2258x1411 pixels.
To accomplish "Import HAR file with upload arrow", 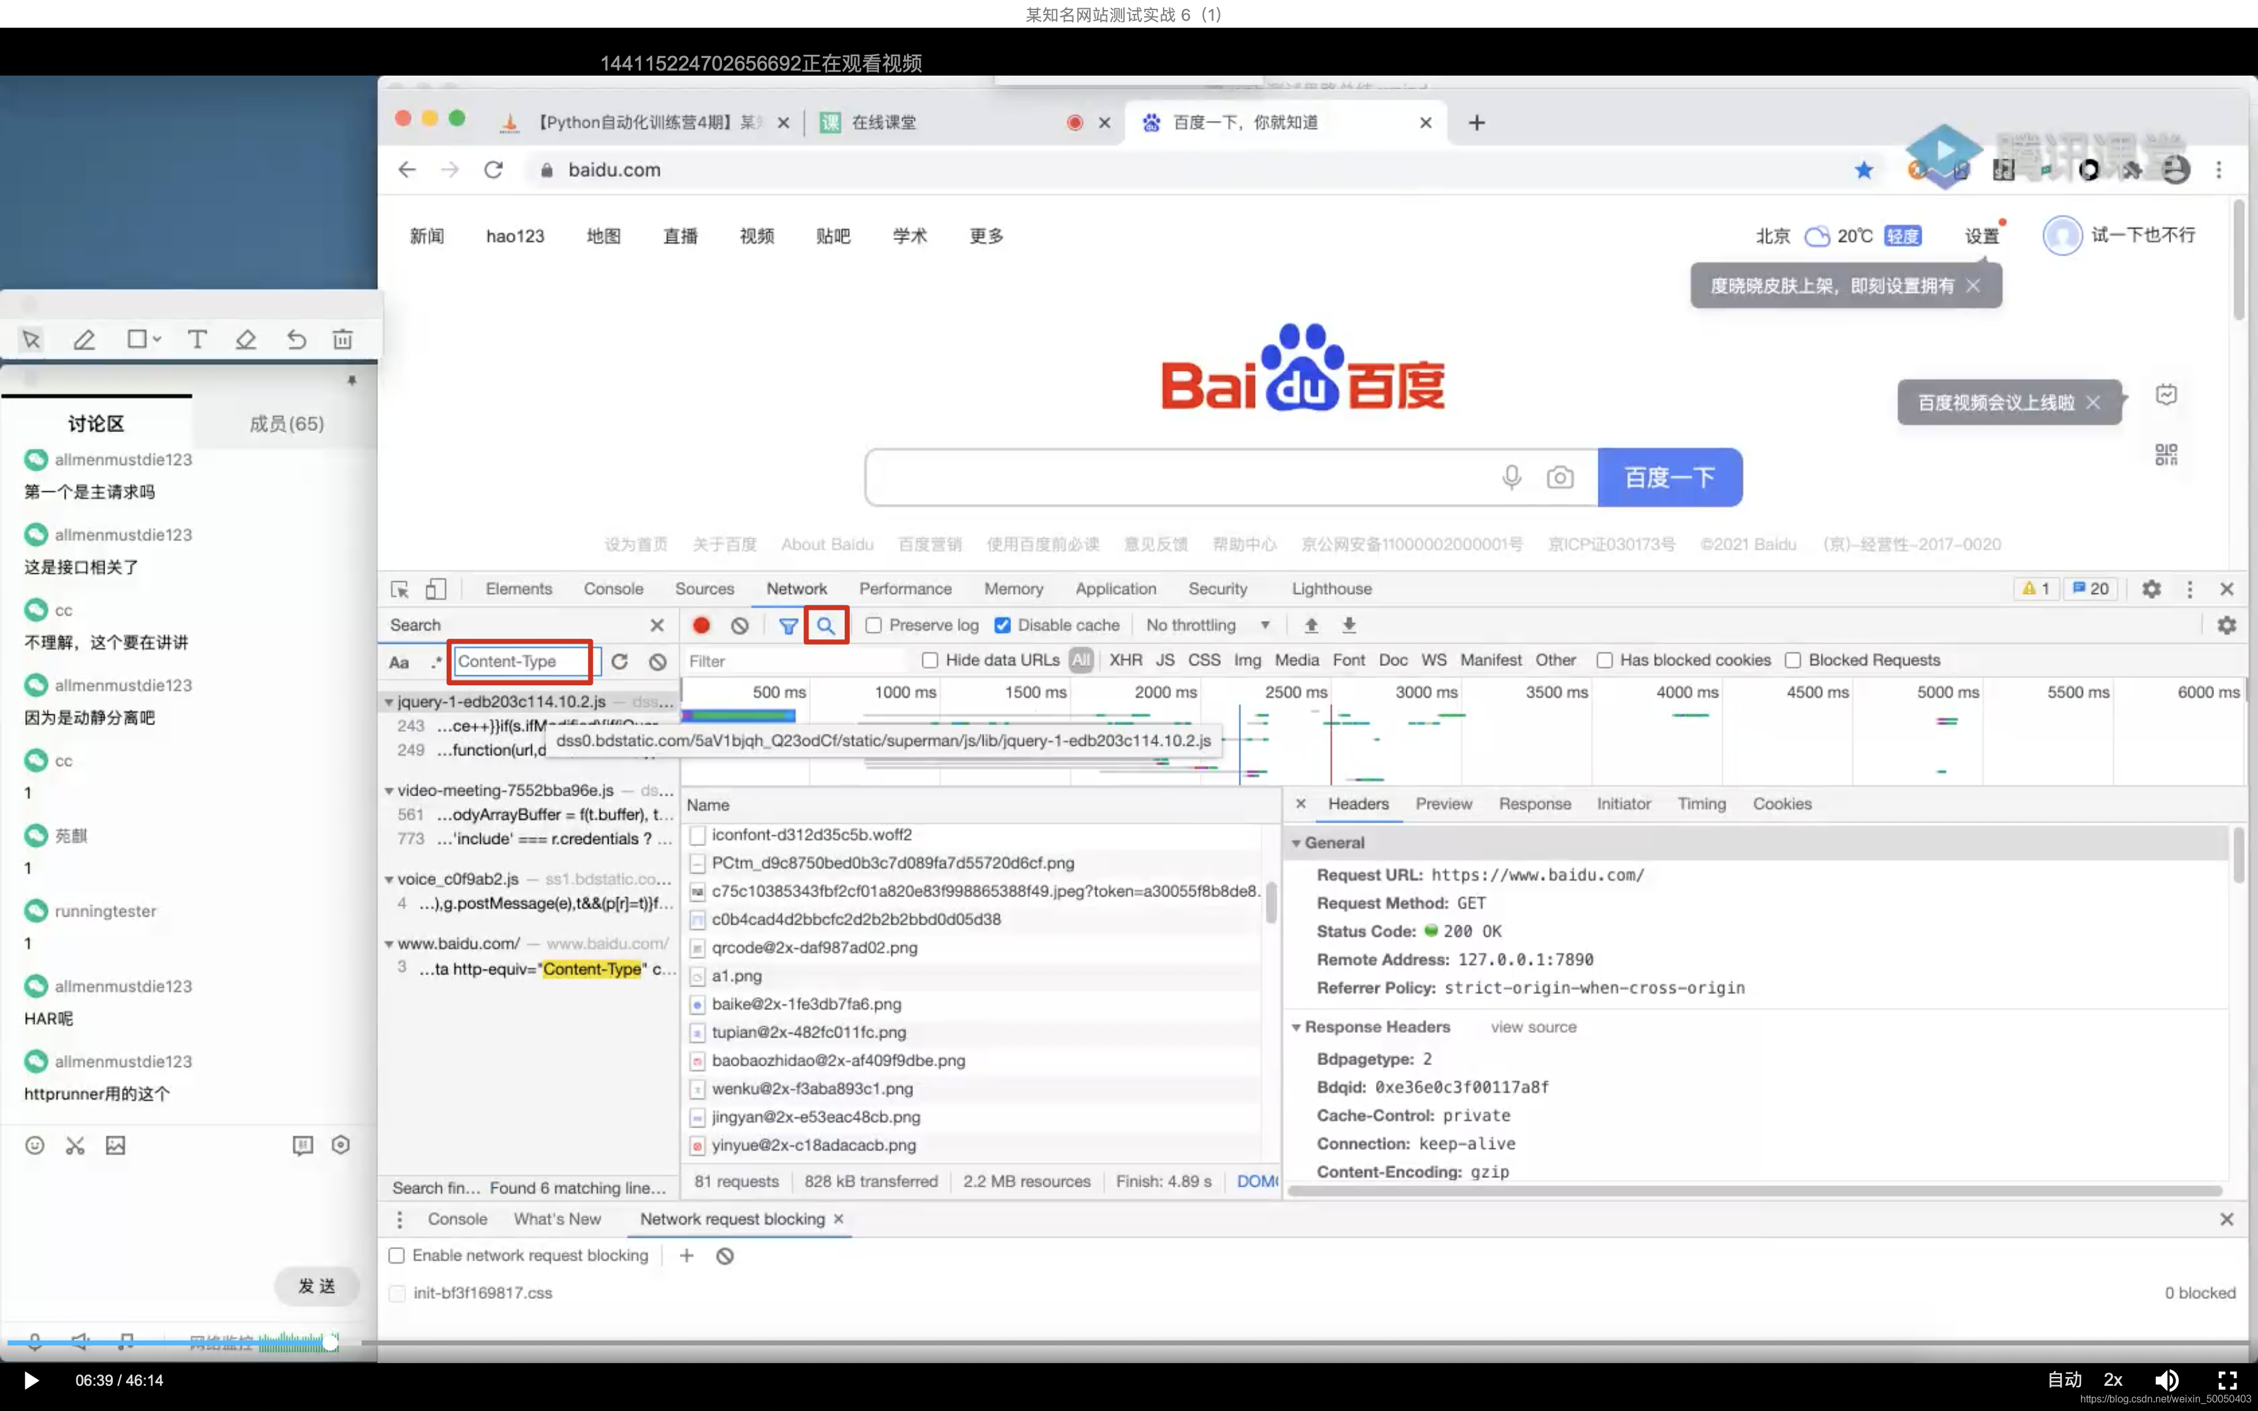I will point(1311,626).
